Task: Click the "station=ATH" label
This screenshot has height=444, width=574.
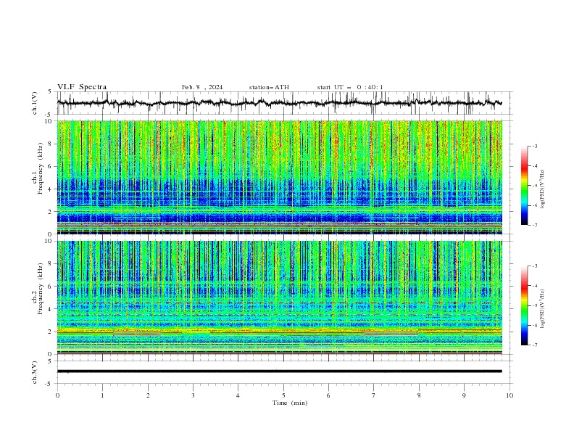Action: [269, 87]
